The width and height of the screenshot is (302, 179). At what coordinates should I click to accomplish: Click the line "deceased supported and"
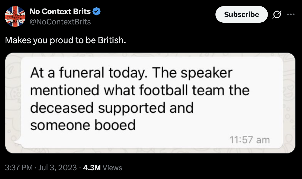(x=112, y=108)
